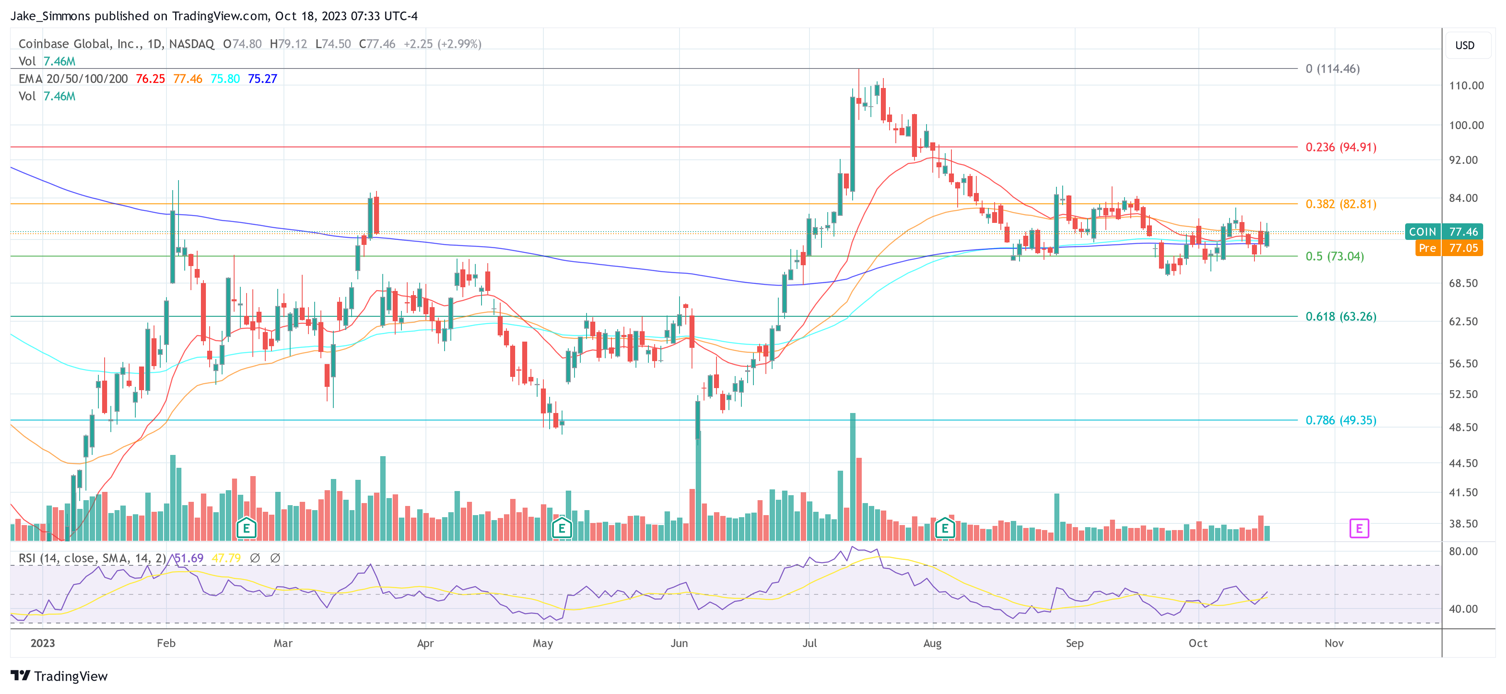Click the Fibonacci 0 (114.46) label

pyautogui.click(x=1332, y=69)
